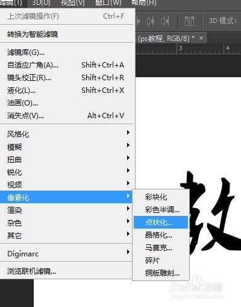Expand the 其它 other submenu

pos(66,235)
